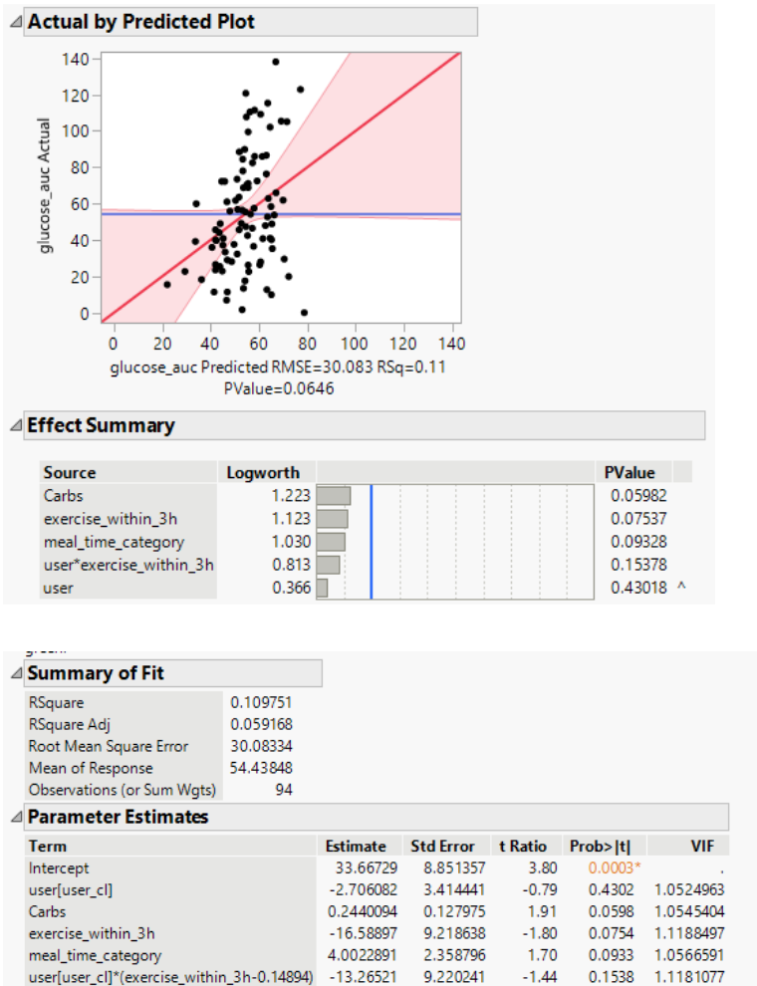Select meal_time_category in Effect Summary
This screenshot has width=757, height=986.
click(x=114, y=542)
